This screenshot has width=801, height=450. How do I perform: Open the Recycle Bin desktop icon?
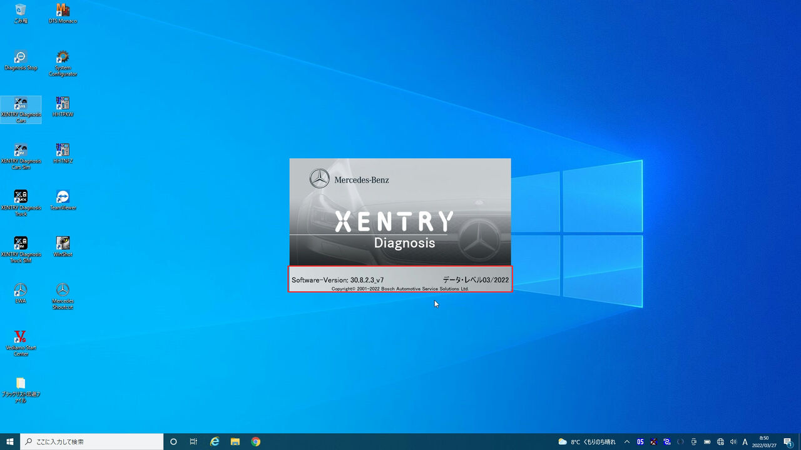(21, 13)
